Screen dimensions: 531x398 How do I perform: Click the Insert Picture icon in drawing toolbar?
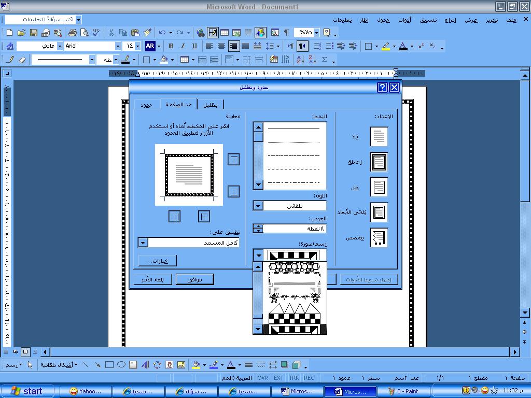tap(181, 365)
